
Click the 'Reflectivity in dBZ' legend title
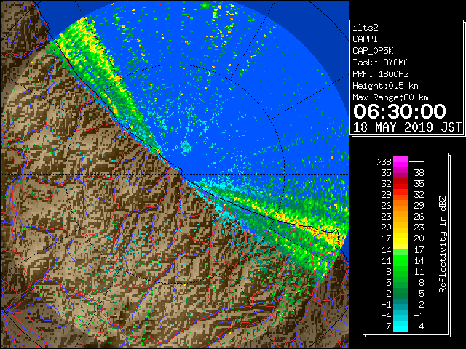[x=443, y=244]
